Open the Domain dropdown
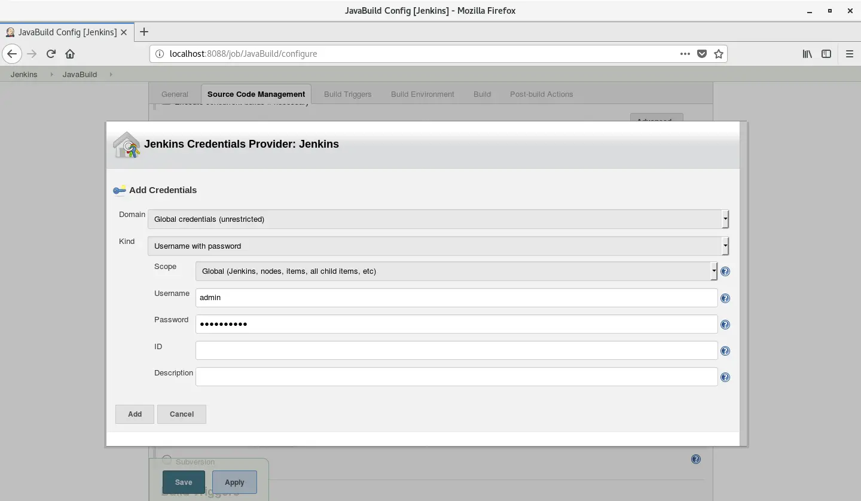Viewport: 861px width, 501px height. click(x=438, y=219)
